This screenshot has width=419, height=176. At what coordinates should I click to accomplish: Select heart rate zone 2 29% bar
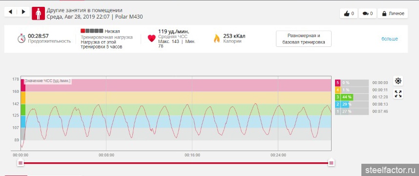(x=352, y=104)
